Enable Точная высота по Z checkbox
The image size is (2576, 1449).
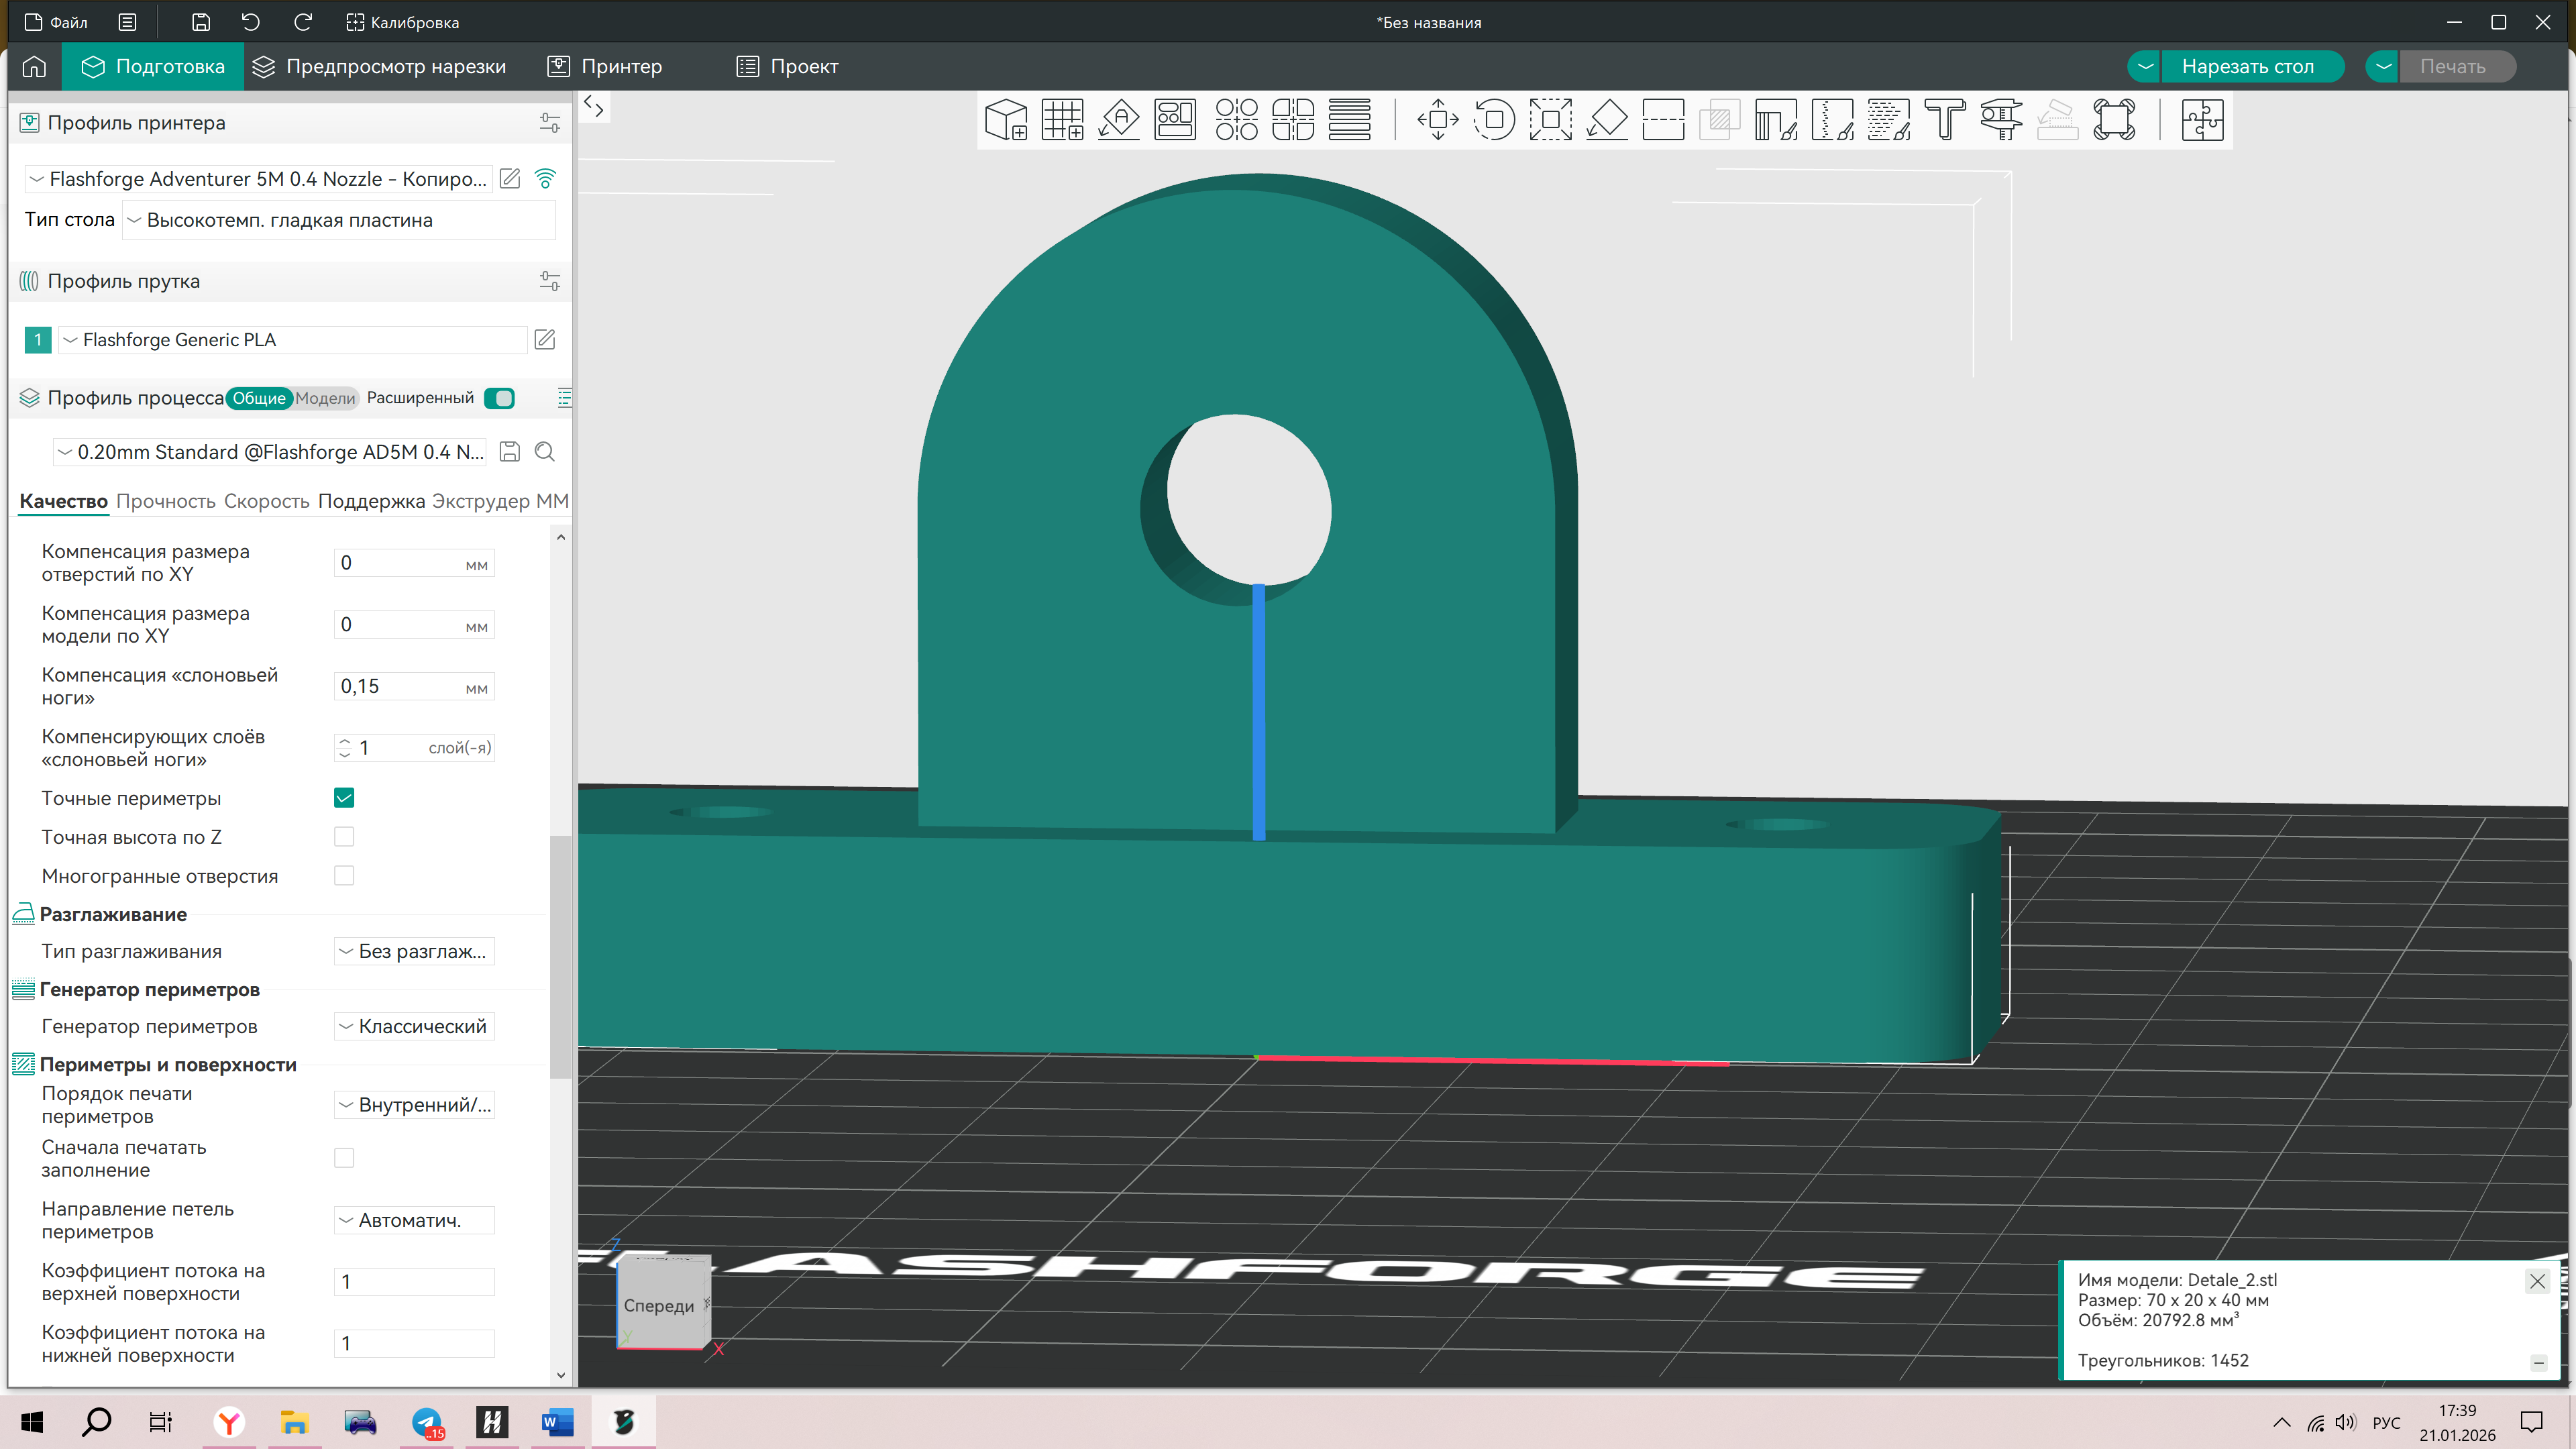(344, 837)
